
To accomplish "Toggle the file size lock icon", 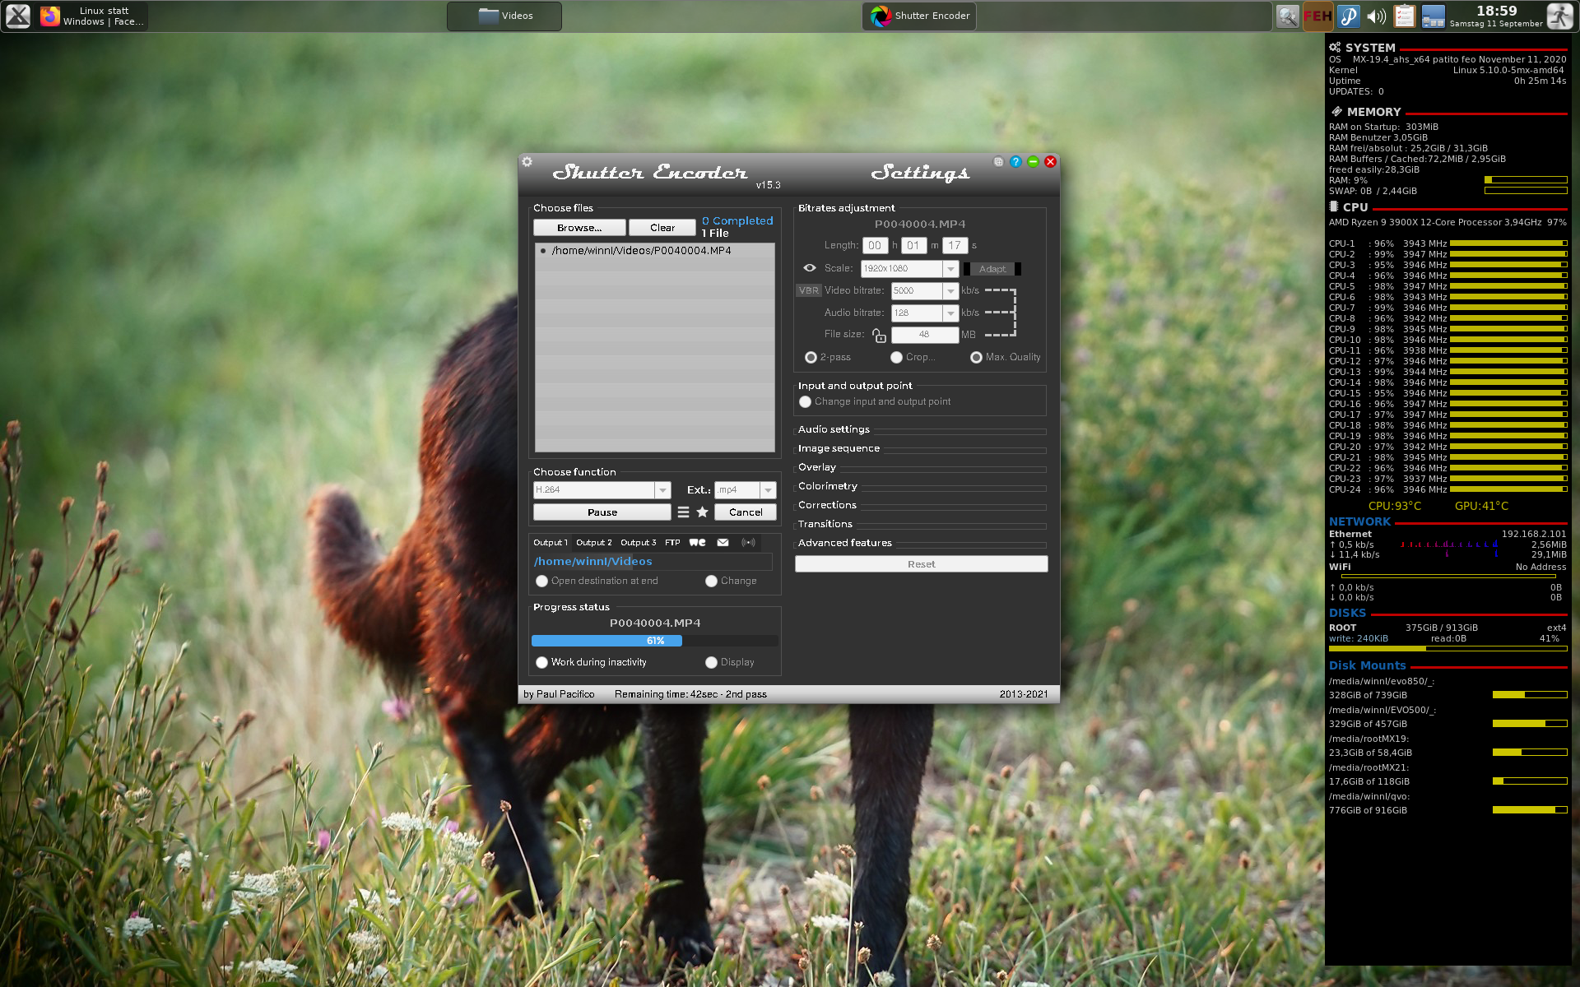I will pyautogui.click(x=879, y=335).
